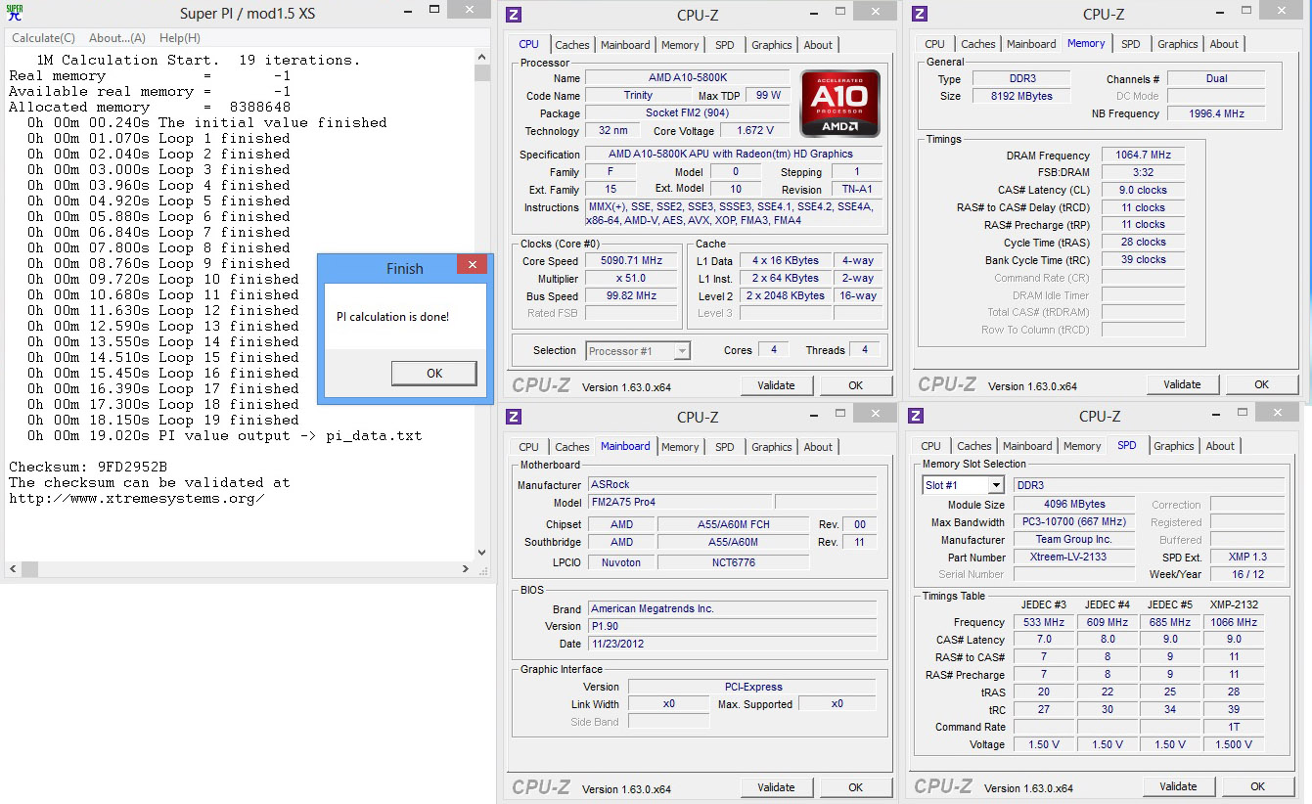Switch to SPD tab in the ASRock mainboard window
The height and width of the screenshot is (804, 1312).
click(724, 447)
